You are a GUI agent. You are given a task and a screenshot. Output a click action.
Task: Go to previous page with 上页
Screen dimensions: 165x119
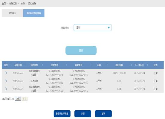pos(18,99)
